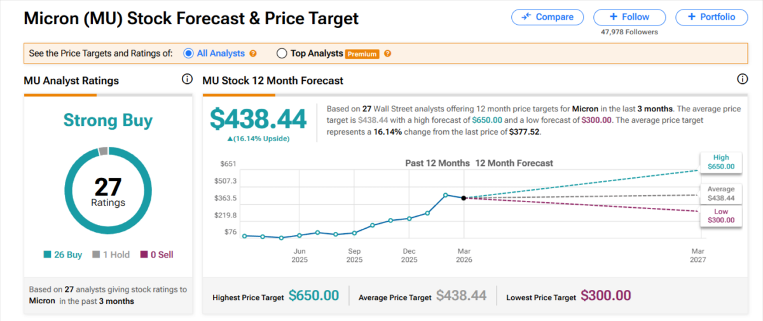Click the 'MU Stock 12 Month Forecast' heading

tap(273, 81)
